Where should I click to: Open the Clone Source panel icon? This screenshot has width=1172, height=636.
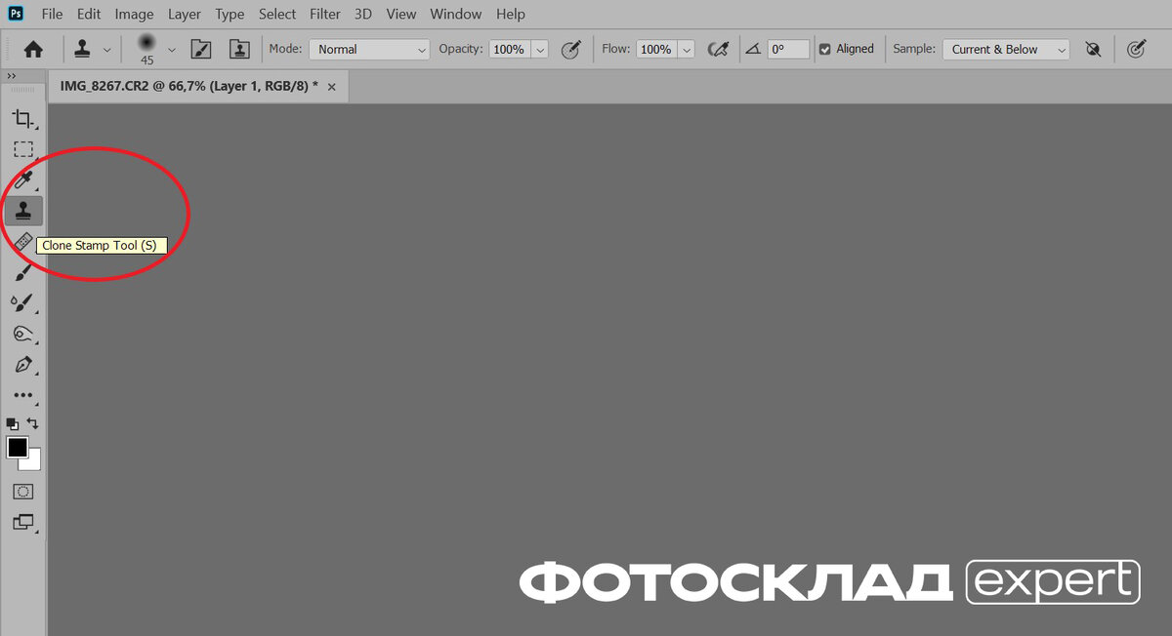click(x=239, y=49)
